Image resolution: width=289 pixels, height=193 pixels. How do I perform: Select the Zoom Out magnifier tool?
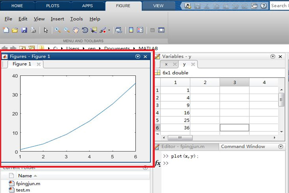click(66, 30)
